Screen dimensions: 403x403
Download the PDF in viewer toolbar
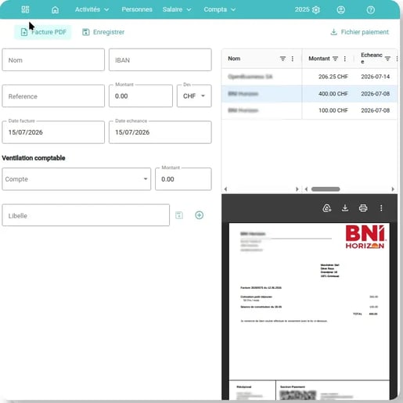click(345, 208)
